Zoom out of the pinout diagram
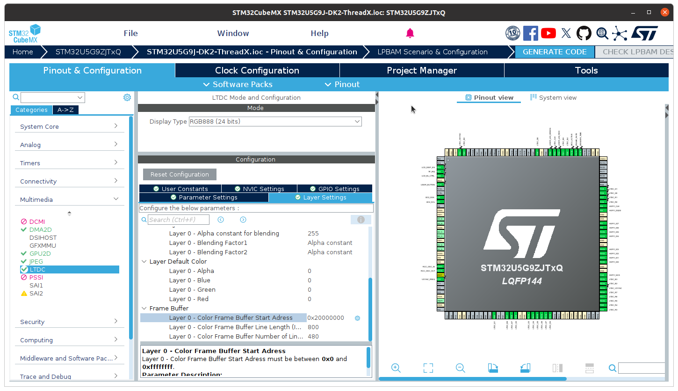Image resolution: width=678 pixels, height=391 pixels. (x=460, y=368)
